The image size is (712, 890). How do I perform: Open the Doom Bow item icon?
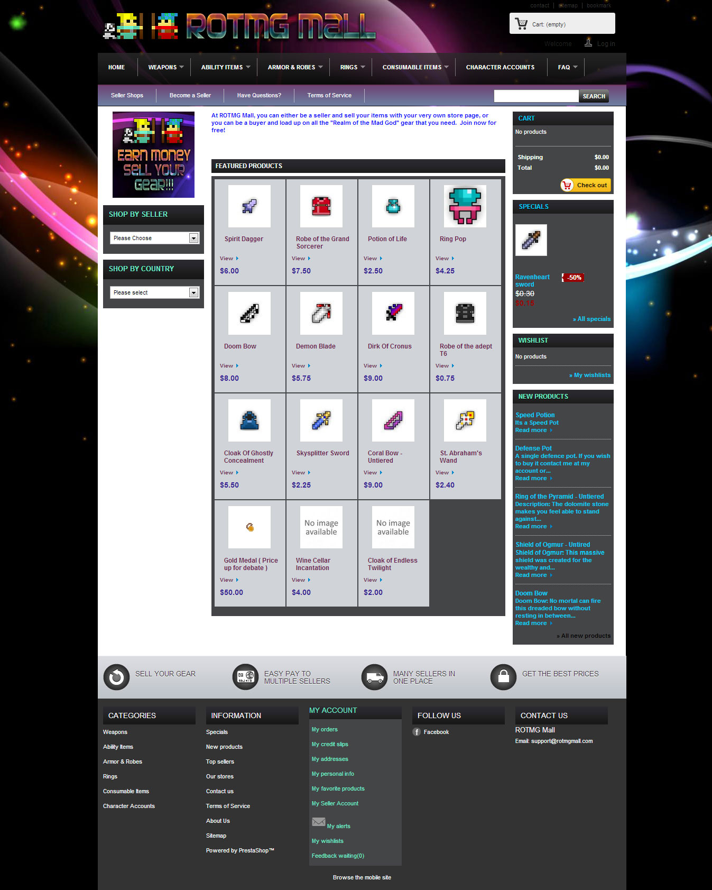click(x=249, y=313)
